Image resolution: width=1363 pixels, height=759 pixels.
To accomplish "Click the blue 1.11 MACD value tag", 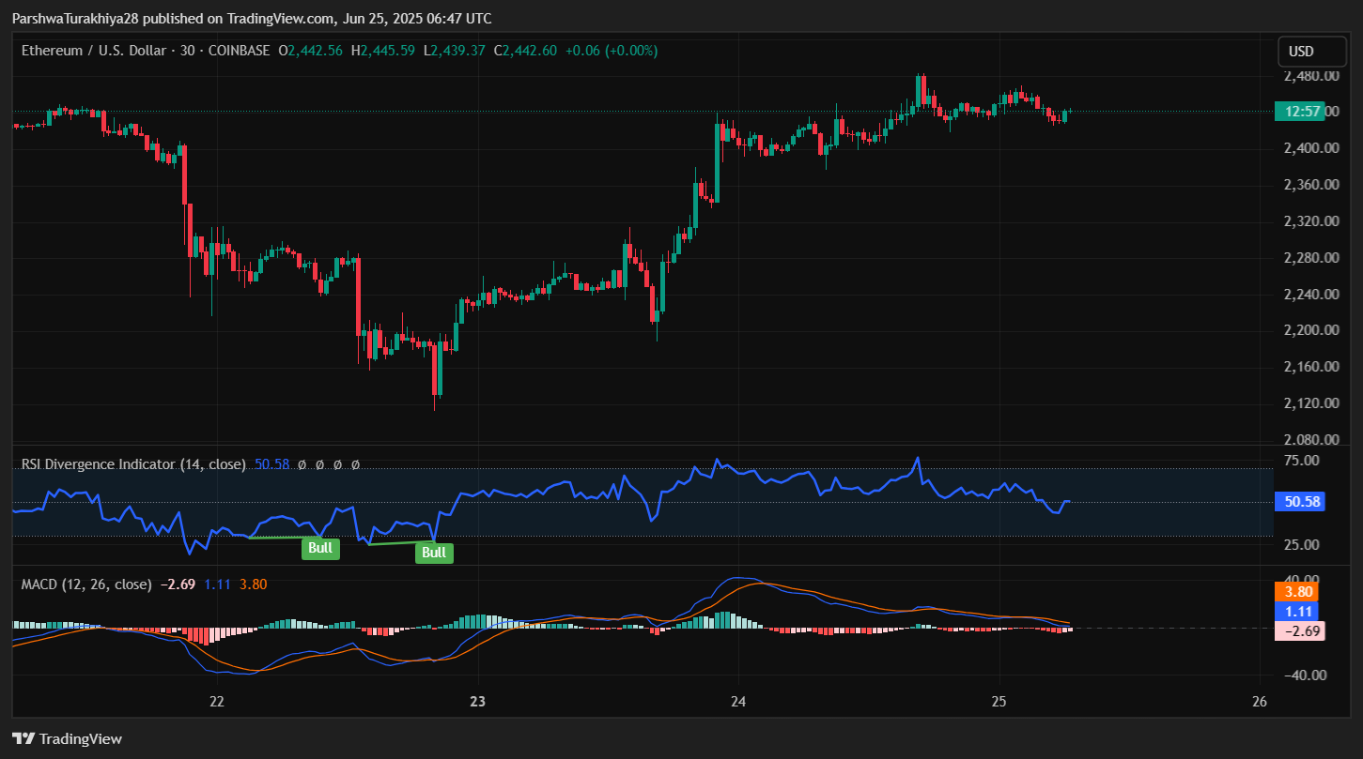I will (x=1299, y=612).
